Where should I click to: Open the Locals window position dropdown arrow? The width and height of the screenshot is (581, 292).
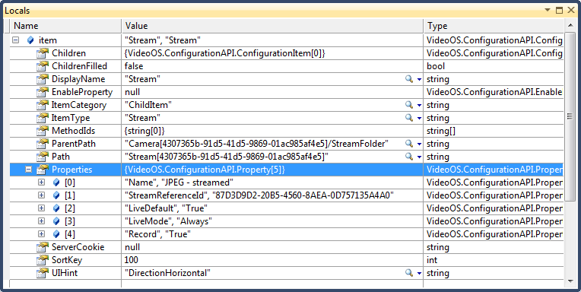click(548, 11)
